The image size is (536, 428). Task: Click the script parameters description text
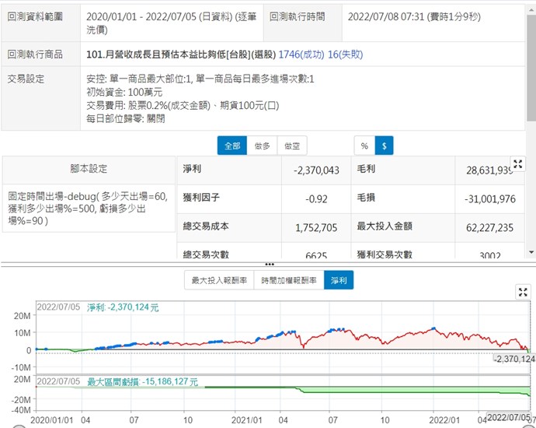(88, 209)
